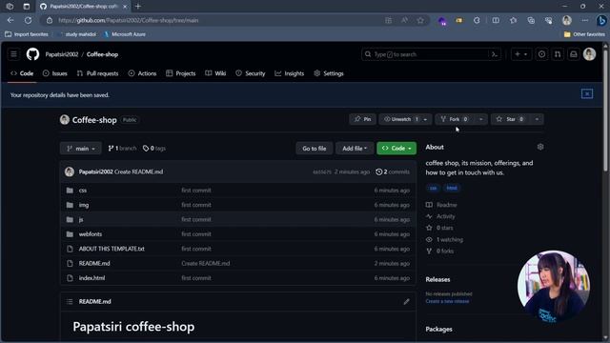Open the Actions tab

tap(142, 73)
